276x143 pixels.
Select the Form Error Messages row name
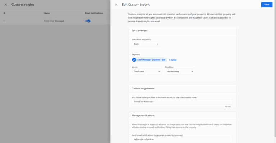pyautogui.click(x=54, y=21)
